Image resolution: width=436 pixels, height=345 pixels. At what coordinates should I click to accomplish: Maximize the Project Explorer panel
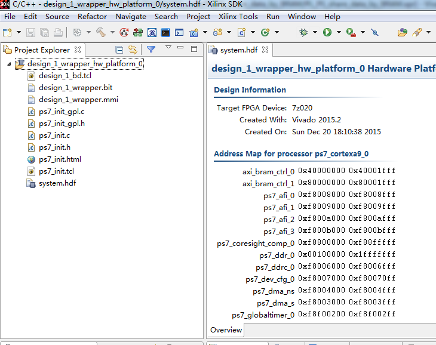click(x=194, y=49)
